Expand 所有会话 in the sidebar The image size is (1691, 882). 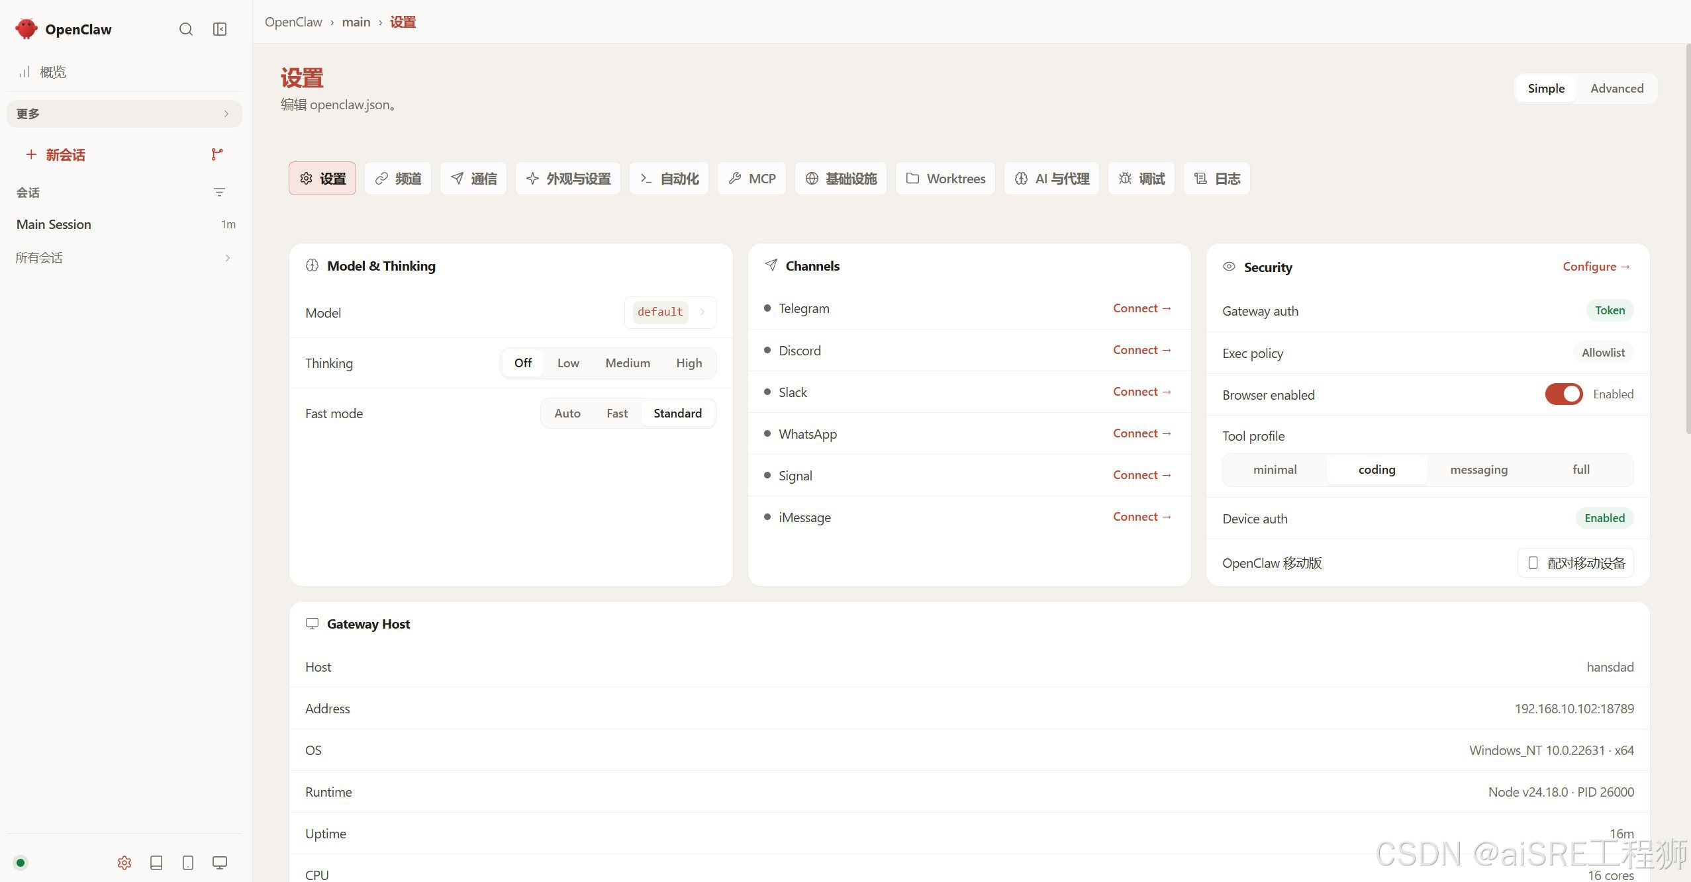pyautogui.click(x=124, y=258)
